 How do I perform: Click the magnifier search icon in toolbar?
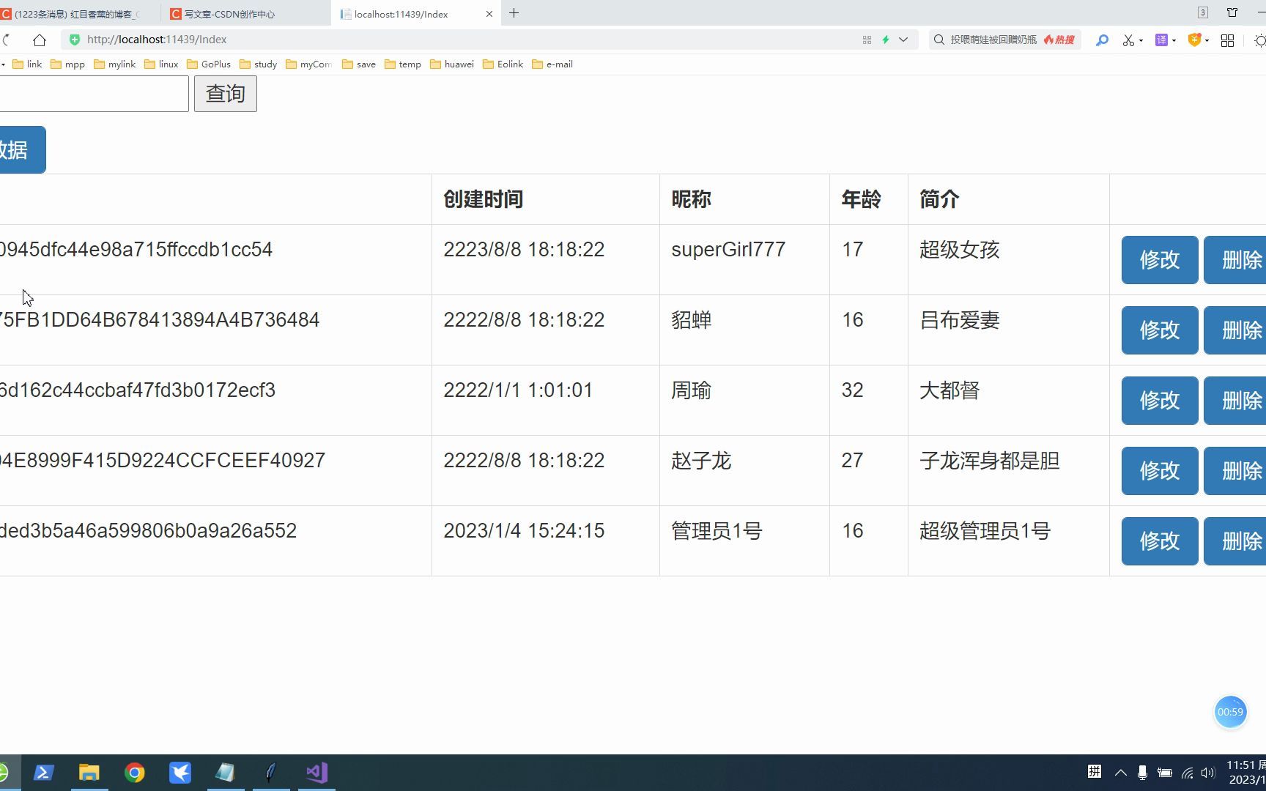(x=1103, y=40)
